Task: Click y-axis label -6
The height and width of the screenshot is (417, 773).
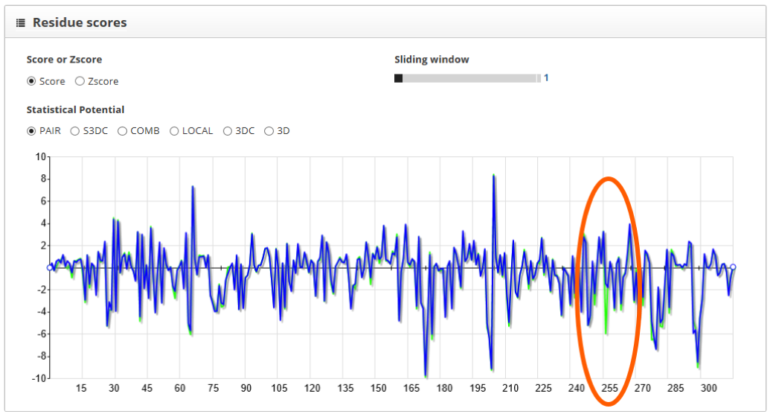Action: [41, 334]
